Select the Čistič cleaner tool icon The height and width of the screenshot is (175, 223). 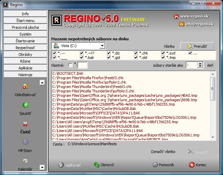coord(25,124)
